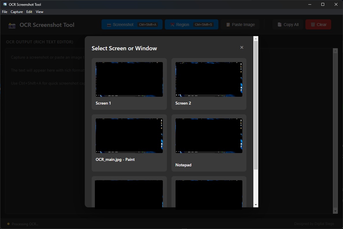The height and width of the screenshot is (229, 343).
Task: Open the Capture menu
Action: (x=17, y=12)
